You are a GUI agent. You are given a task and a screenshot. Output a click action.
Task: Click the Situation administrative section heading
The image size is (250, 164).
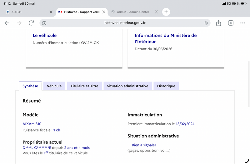pos(153,136)
